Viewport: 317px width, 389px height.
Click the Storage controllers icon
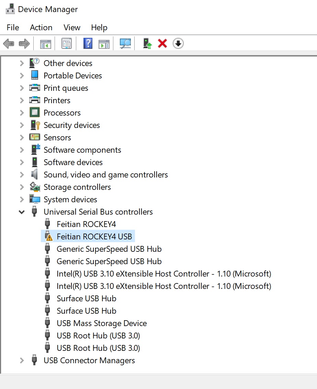[35, 187]
